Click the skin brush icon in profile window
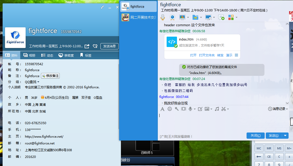The image size is (293, 166). (x=103, y=7)
